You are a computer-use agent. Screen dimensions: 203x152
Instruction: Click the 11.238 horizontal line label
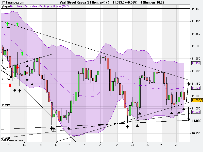click(x=6, y=60)
